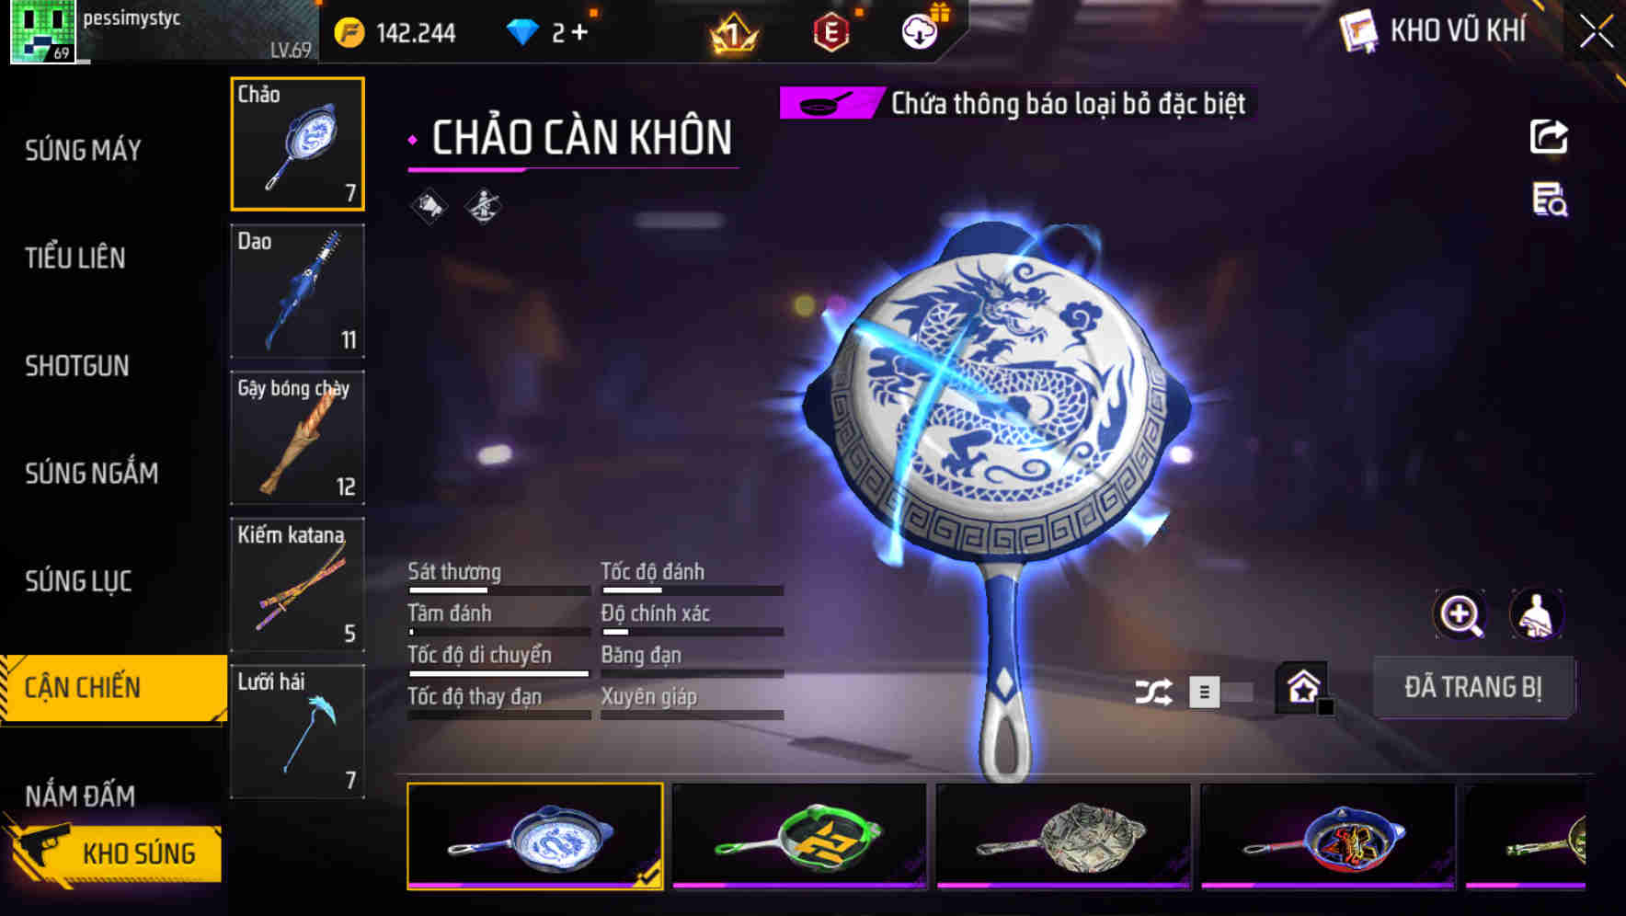Click the share icon at top right
This screenshot has width=1626, height=916.
1549,137
